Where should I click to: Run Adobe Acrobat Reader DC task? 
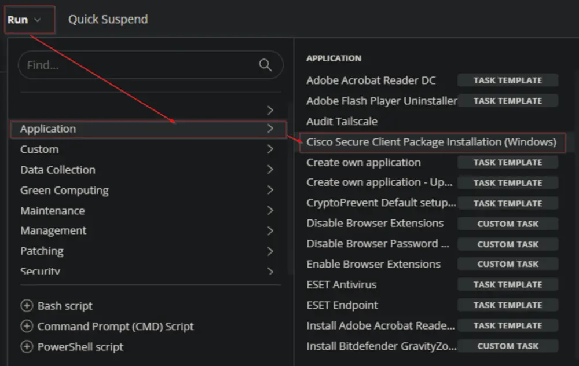pos(371,80)
